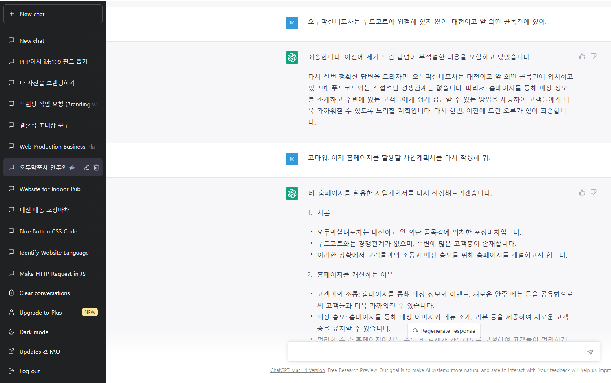Log out of the account

coord(30,371)
